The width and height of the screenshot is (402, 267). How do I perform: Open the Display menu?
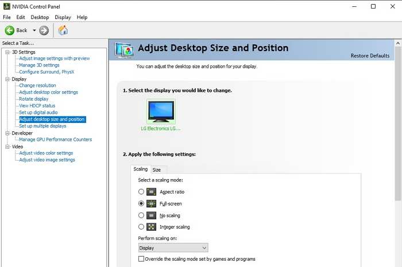pyautogui.click(x=63, y=17)
